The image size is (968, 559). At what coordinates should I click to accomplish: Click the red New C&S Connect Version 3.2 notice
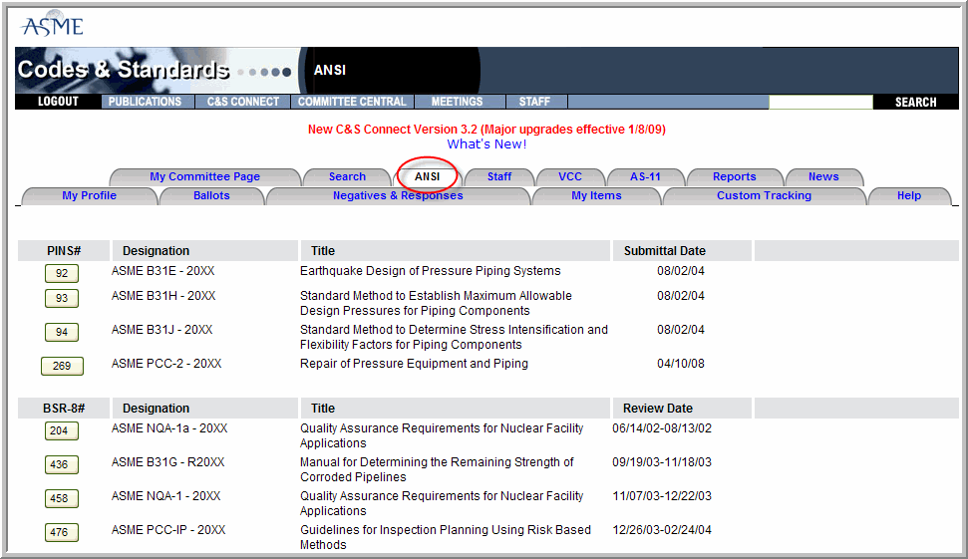click(x=486, y=130)
